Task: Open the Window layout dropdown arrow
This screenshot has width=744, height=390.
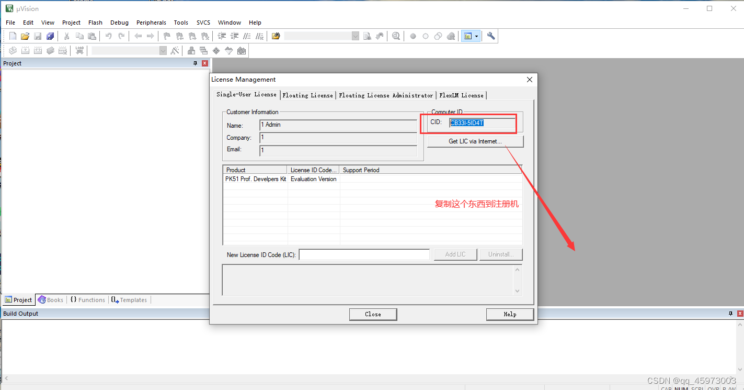Action: pyautogui.click(x=476, y=36)
